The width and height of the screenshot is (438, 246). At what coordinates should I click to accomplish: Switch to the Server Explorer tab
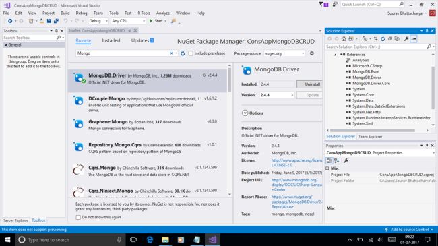15,220
